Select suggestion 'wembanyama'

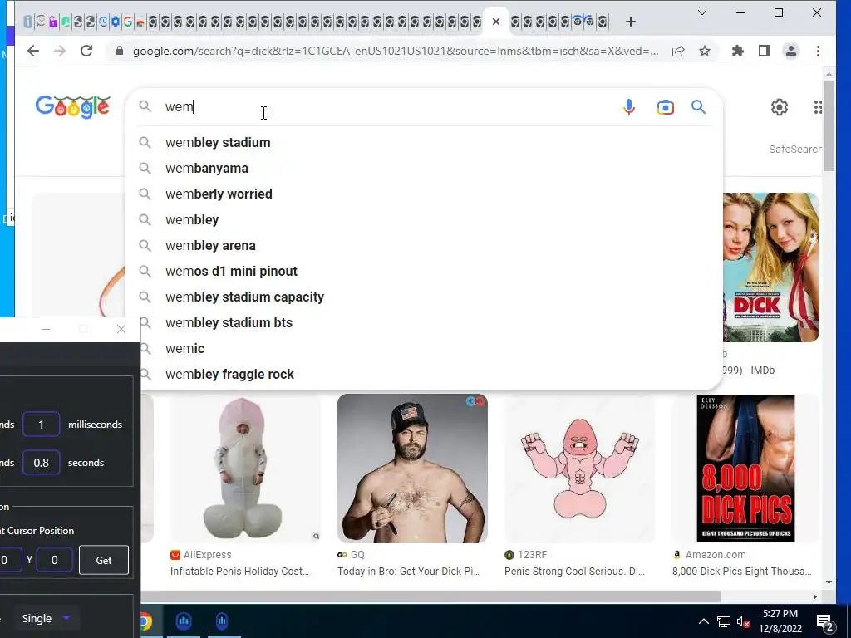click(x=425, y=168)
